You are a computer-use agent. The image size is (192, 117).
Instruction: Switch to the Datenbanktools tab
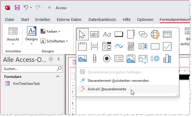tap(102, 19)
